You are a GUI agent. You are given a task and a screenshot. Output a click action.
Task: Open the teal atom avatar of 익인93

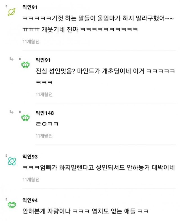tap(12, 161)
